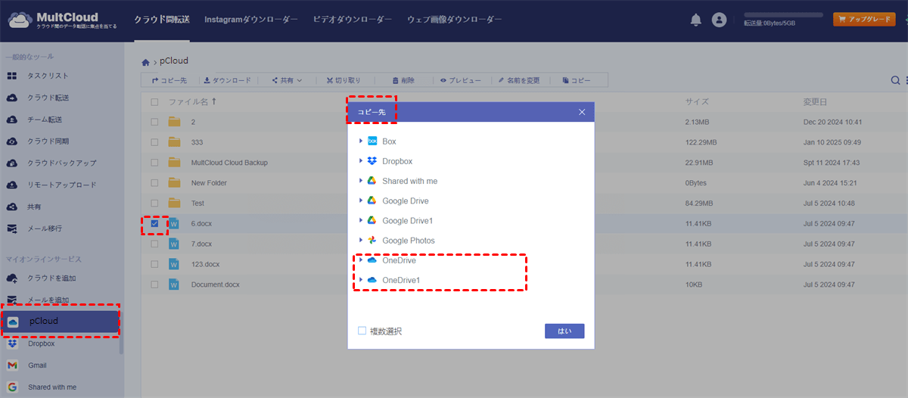Click the はい confirm button
Viewport: 908px width, 398px height.
coord(564,331)
